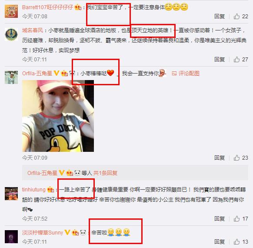Like 淡淡柠檬草Sunny's comment with 13 likes

tap(237, 242)
